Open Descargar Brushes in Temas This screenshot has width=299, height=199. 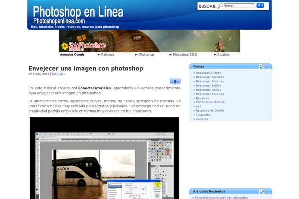tap(210, 81)
